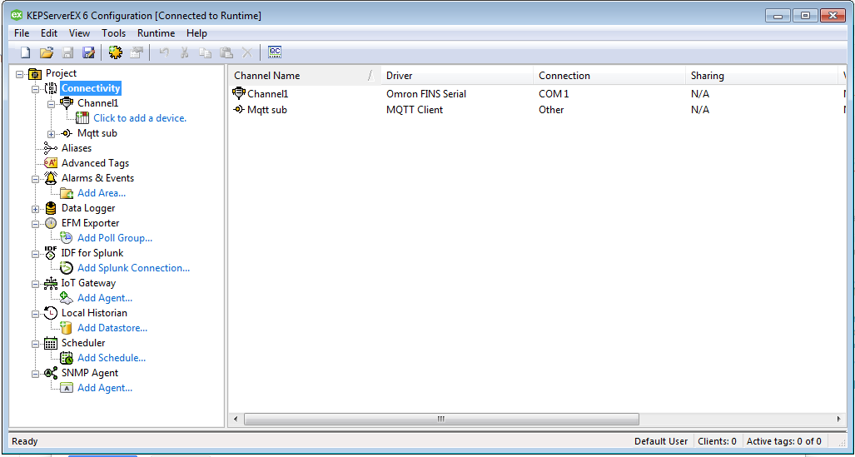
Task: Collapse the Alarms & Events node
Action: (x=36, y=178)
